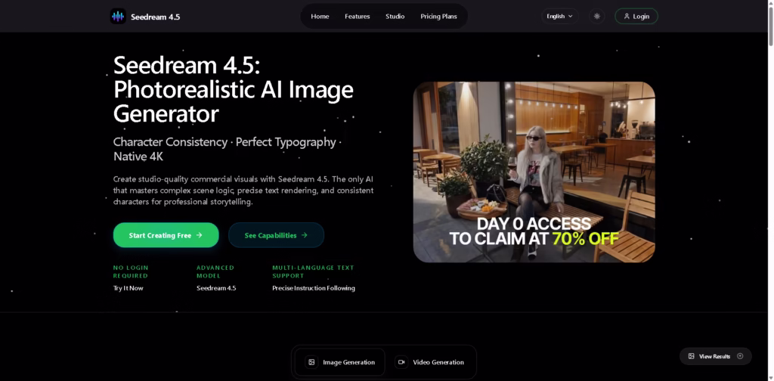The image size is (774, 381).
Task: Expand the English language dropdown
Action: [559, 16]
